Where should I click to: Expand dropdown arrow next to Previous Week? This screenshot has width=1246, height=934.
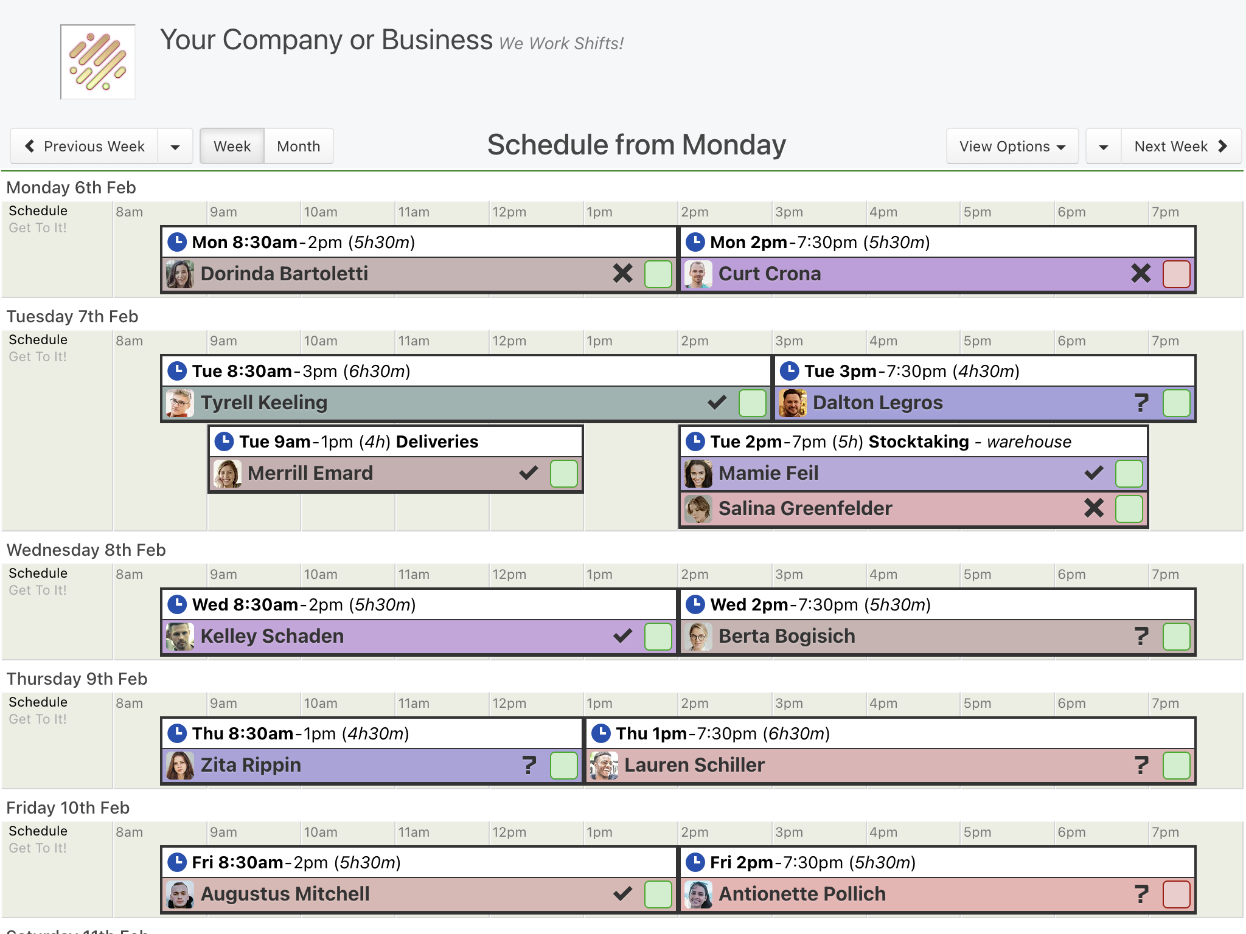pos(175,147)
